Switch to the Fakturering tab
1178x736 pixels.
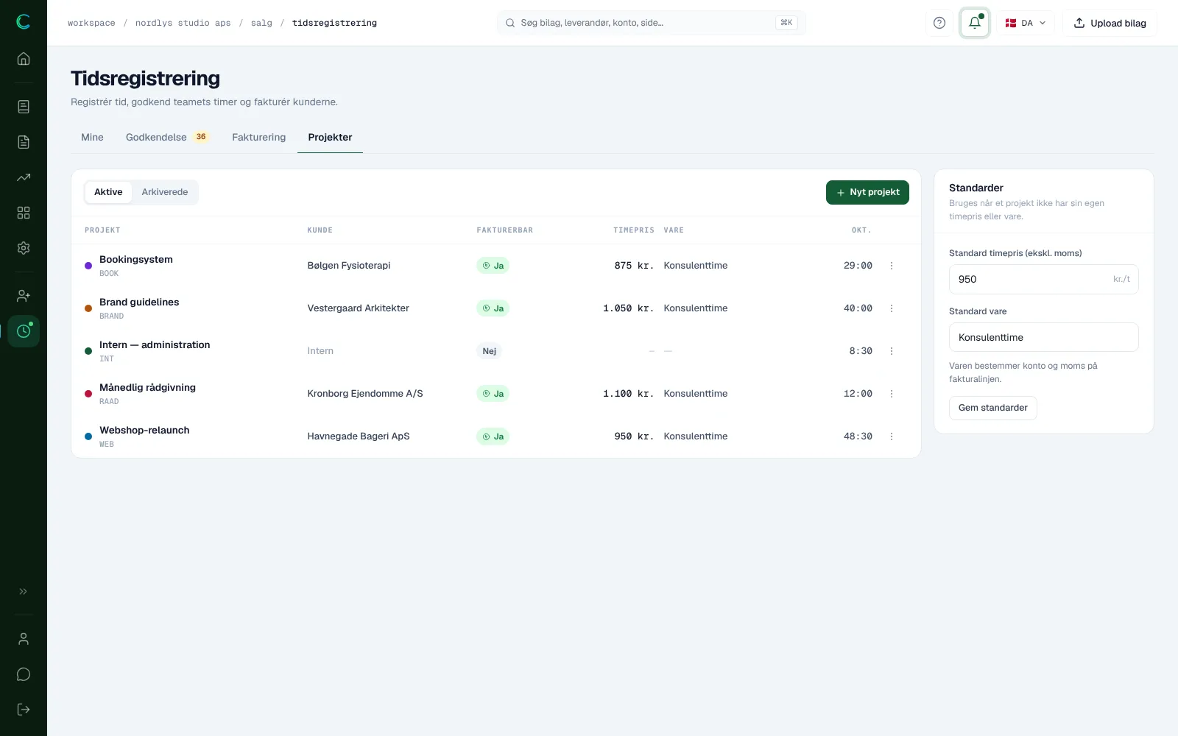[258, 138]
